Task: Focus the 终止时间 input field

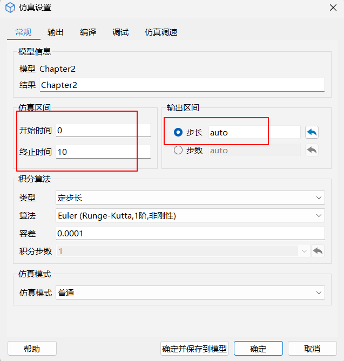Action: pos(103,152)
